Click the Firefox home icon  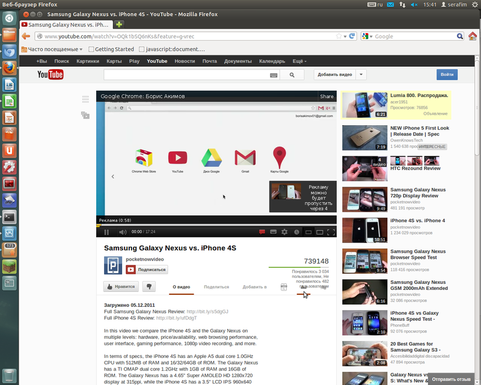click(473, 36)
